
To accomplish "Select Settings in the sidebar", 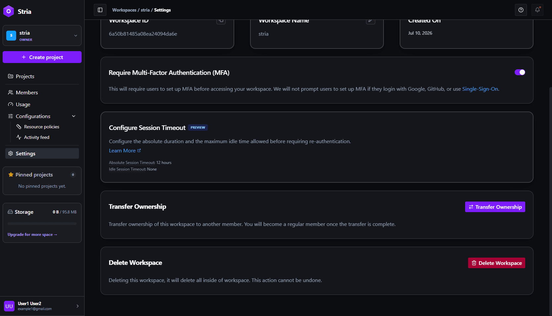I will pyautogui.click(x=42, y=153).
